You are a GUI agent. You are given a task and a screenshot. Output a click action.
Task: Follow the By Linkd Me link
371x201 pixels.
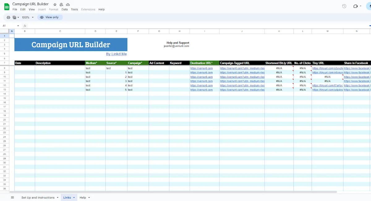click(x=117, y=54)
